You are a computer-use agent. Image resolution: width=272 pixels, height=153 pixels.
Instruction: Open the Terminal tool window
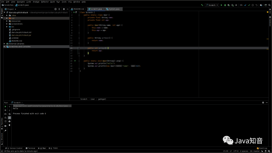[30, 148]
